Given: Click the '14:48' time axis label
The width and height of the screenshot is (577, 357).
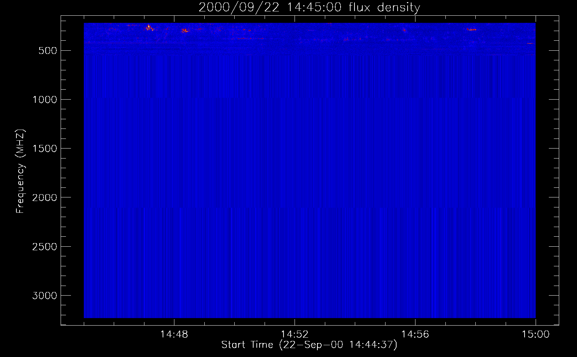Looking at the screenshot, I should click(174, 335).
